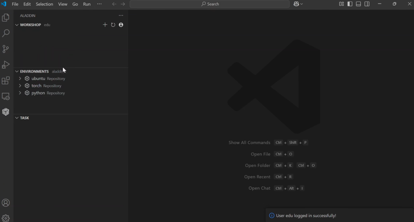Open the Aladdin extension view
Viewport: 414px width, 222px height.
point(5,112)
